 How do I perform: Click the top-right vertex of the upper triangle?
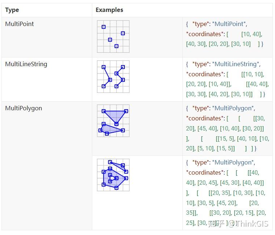click(x=126, y=111)
